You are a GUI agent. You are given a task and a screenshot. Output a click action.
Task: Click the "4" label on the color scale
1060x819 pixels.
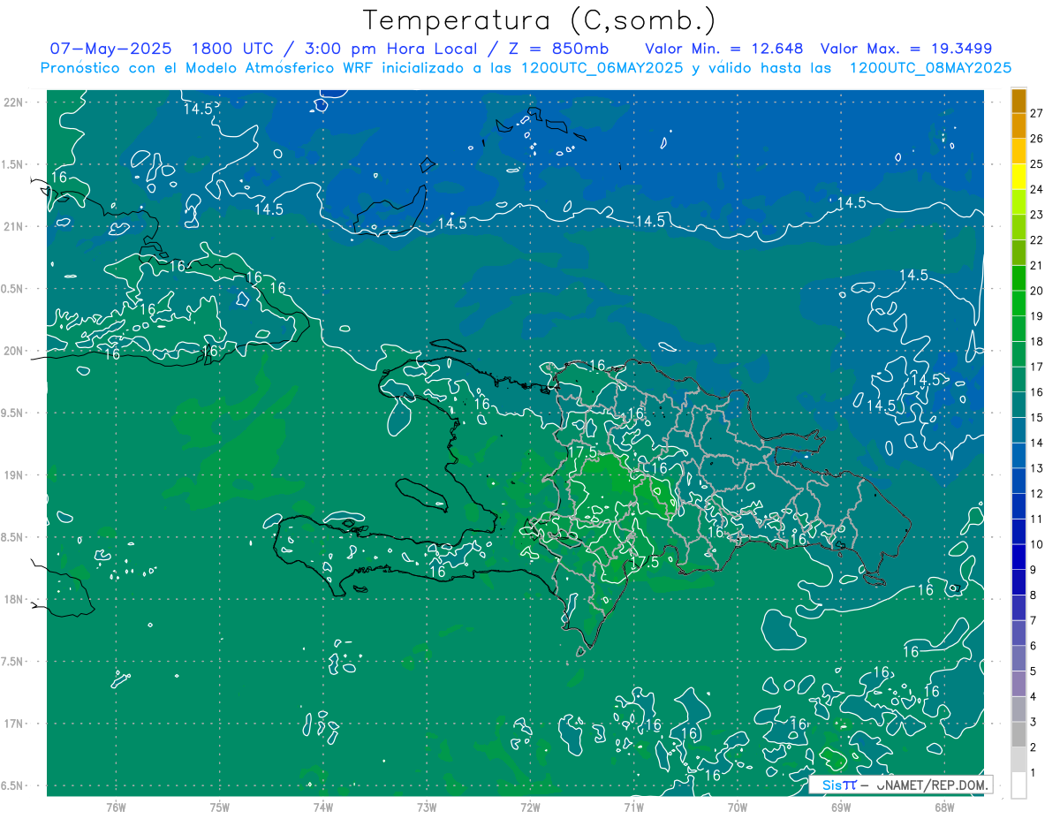pos(1033,697)
